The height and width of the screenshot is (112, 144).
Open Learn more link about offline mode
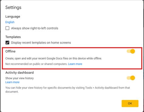tap(75, 64)
